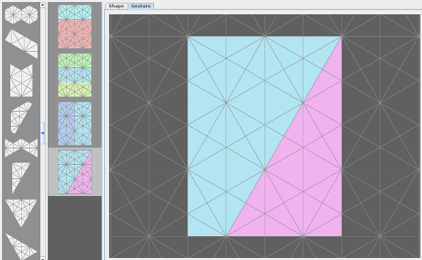Select the irregular pentagon shape
The image size is (422, 260).
click(21, 118)
